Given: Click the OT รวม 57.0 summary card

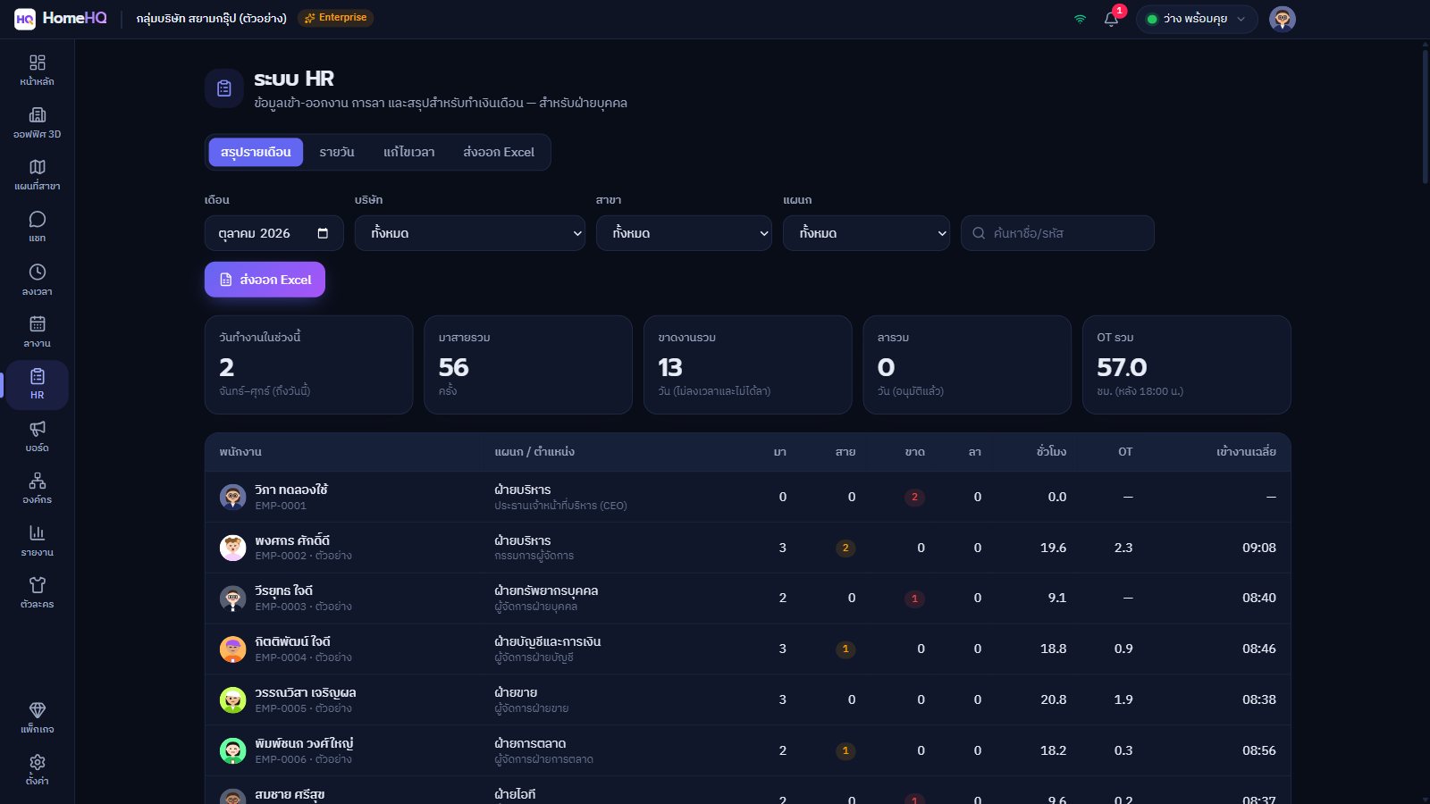Looking at the screenshot, I should click(1187, 364).
